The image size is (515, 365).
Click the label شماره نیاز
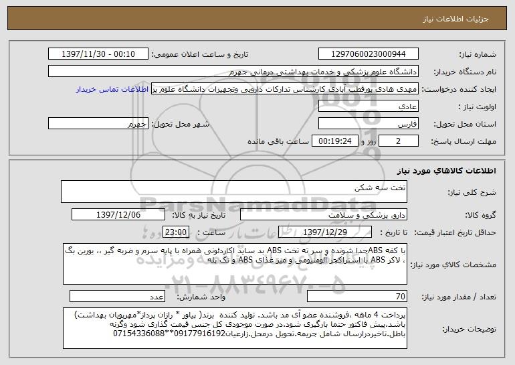coord(478,55)
